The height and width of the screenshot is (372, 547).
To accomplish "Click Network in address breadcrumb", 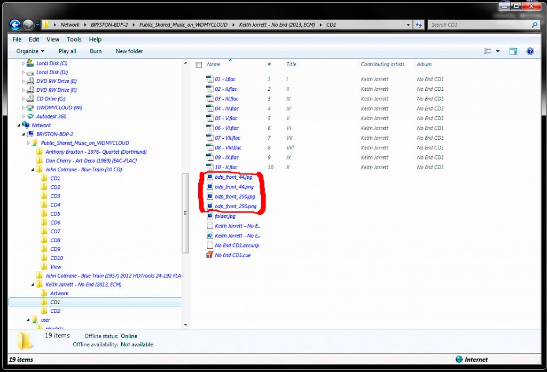I will point(70,25).
